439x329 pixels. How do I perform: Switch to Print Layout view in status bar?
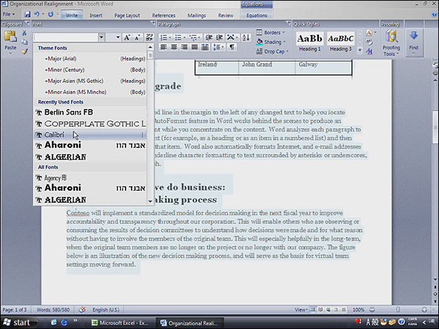pos(313,310)
